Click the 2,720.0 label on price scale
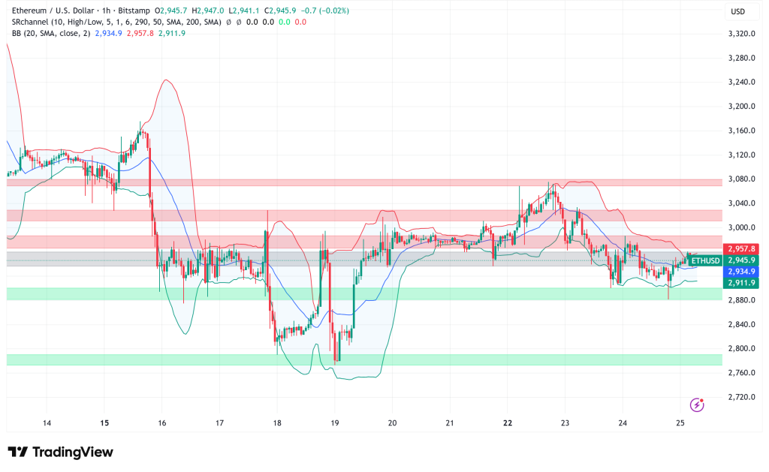 click(743, 396)
